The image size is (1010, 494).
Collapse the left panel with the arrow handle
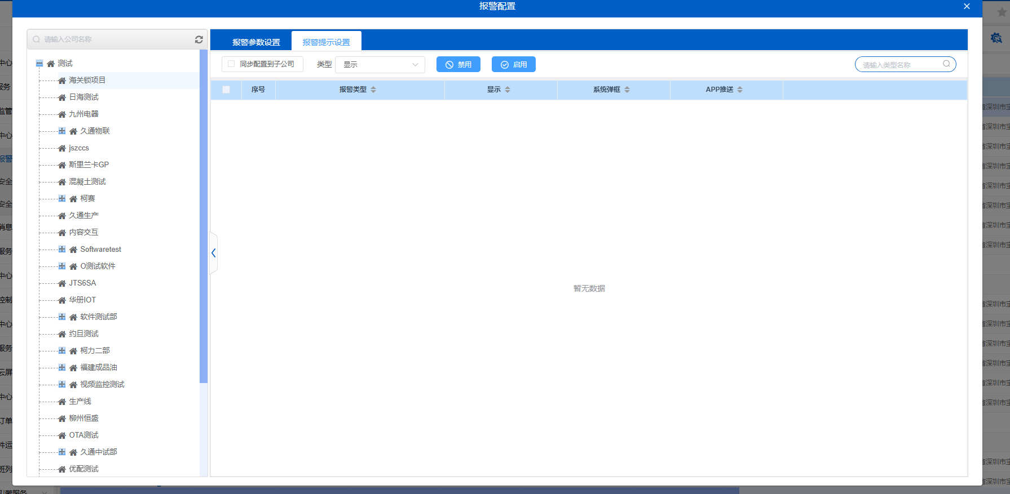coord(213,253)
